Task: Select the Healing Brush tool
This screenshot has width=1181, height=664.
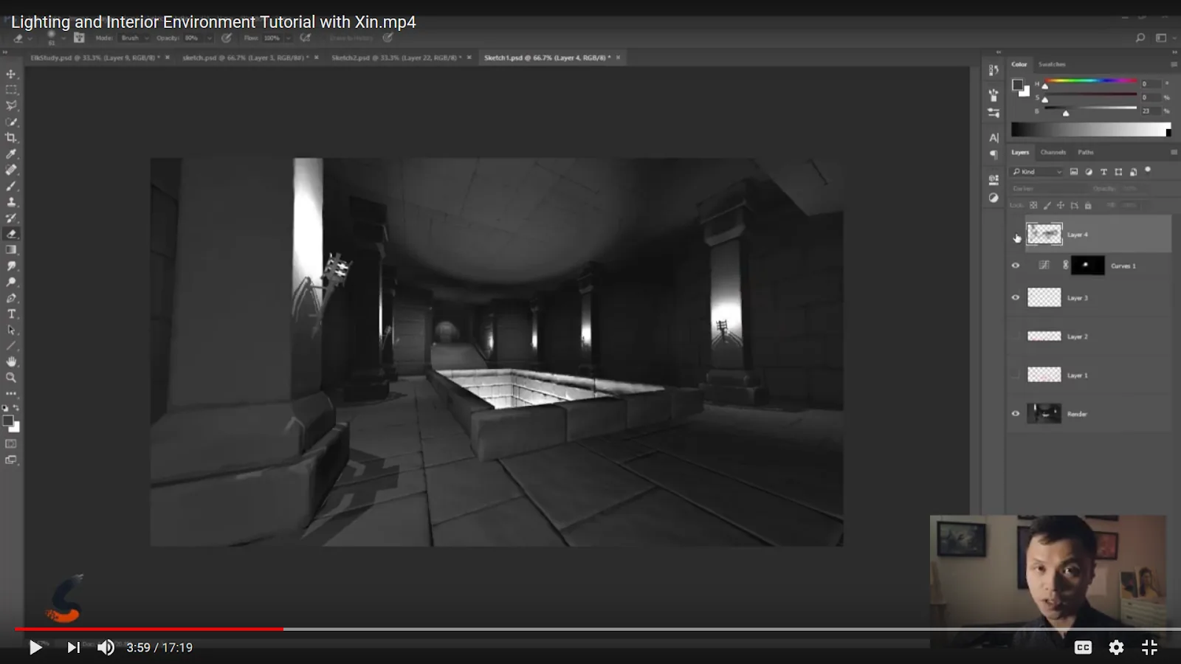Action: coord(11,170)
